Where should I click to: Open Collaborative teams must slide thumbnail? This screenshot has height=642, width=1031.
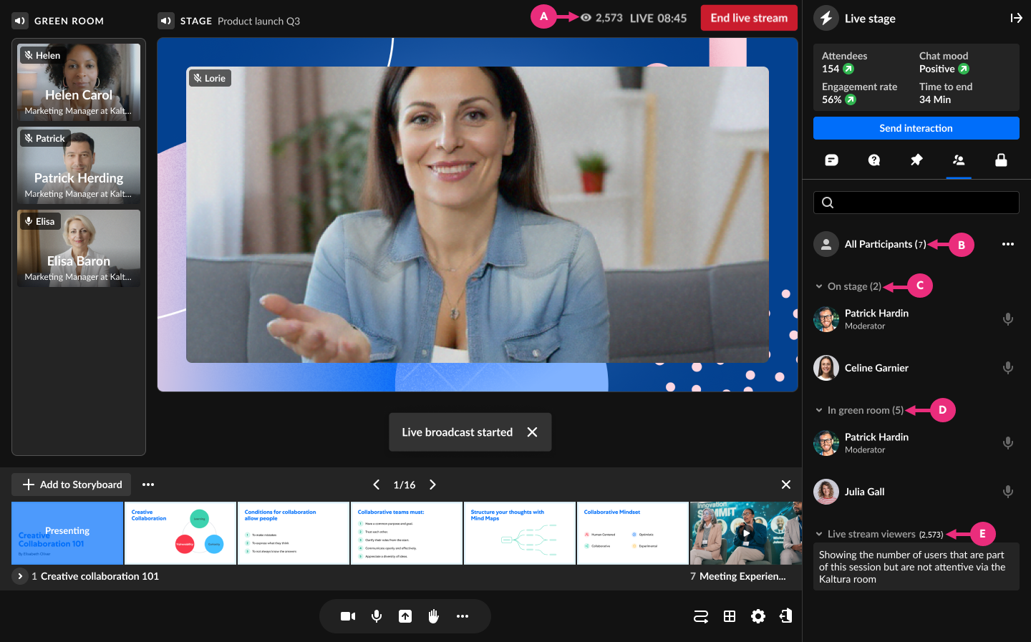pyautogui.click(x=407, y=533)
